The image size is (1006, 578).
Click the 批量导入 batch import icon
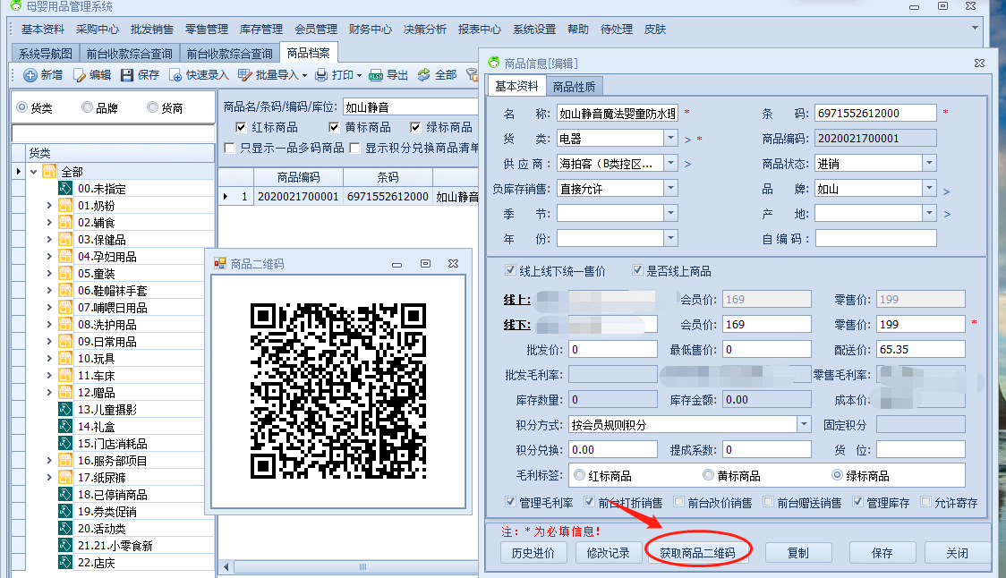pyautogui.click(x=245, y=75)
